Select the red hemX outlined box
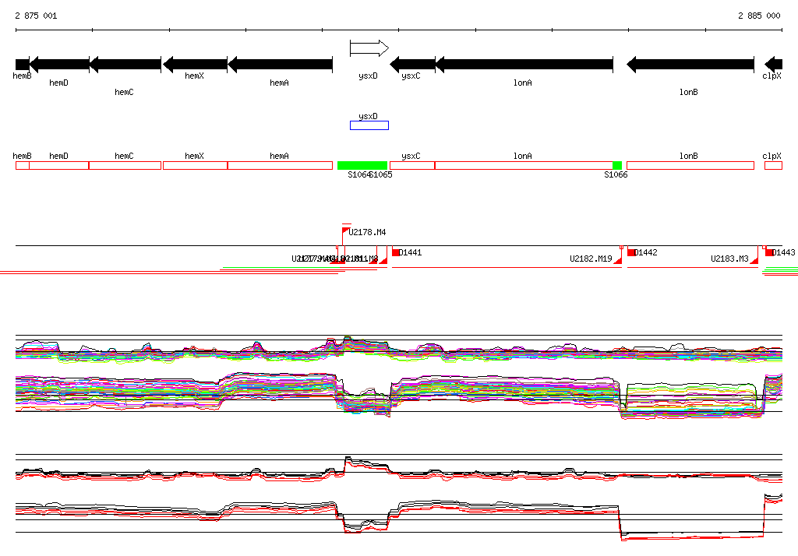 [x=195, y=165]
